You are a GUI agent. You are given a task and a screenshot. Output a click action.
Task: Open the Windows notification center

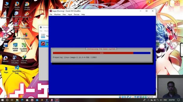tap(178, 100)
